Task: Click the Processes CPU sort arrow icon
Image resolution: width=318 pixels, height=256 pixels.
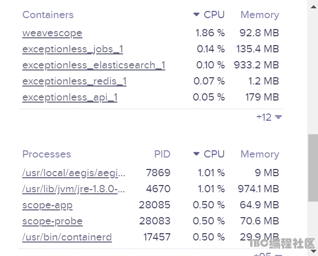Action: (196, 154)
